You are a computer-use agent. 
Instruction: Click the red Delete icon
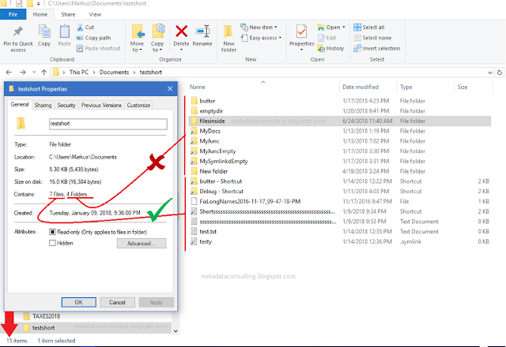point(181,32)
